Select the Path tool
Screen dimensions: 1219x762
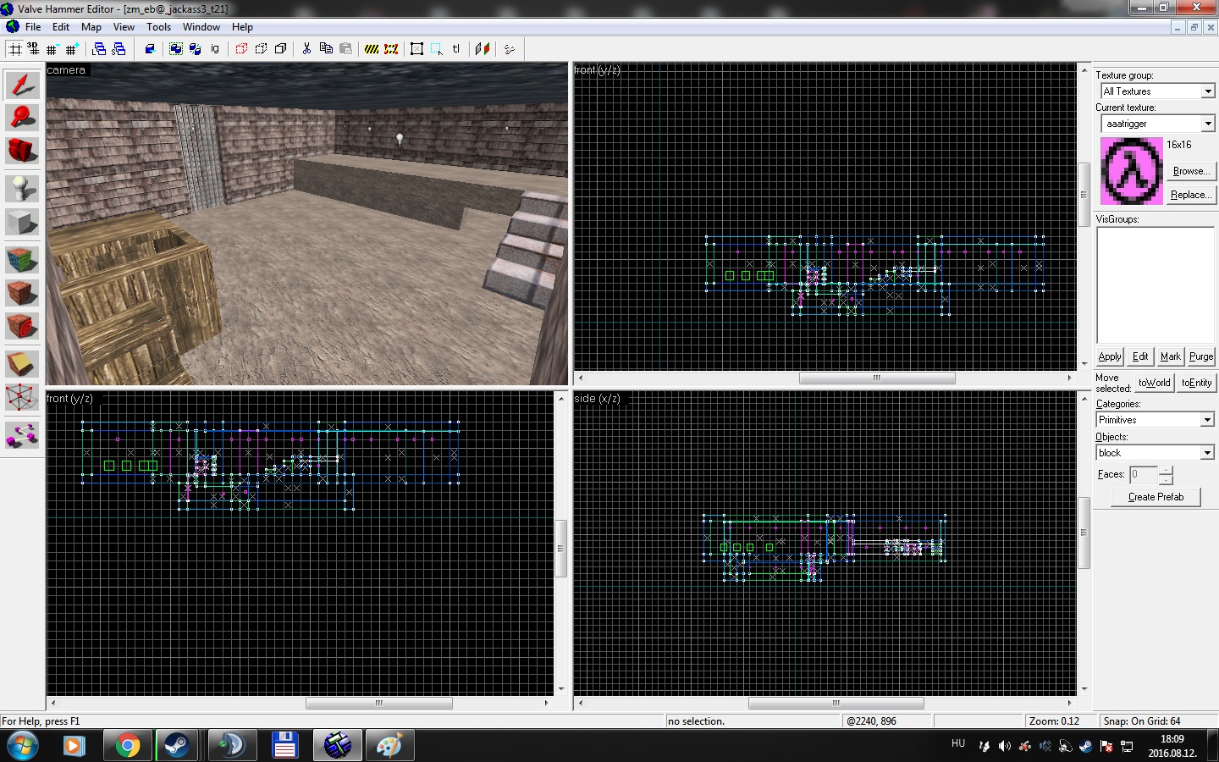[x=22, y=435]
